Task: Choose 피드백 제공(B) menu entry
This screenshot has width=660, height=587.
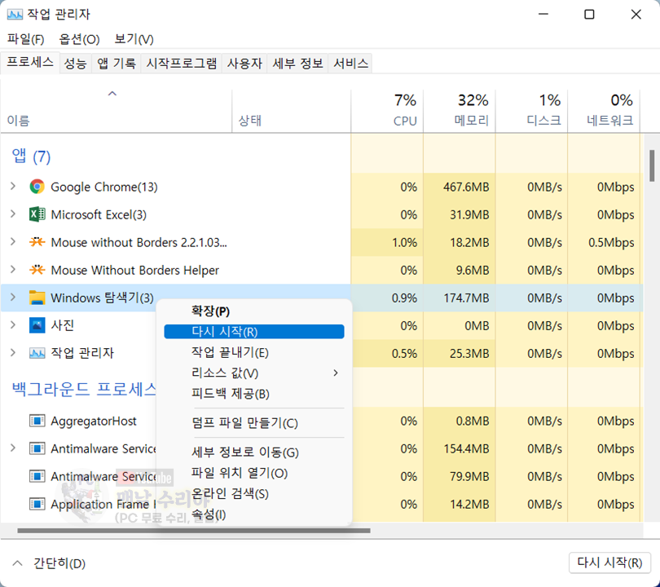Action: click(254, 394)
